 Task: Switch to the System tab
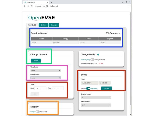43,25
